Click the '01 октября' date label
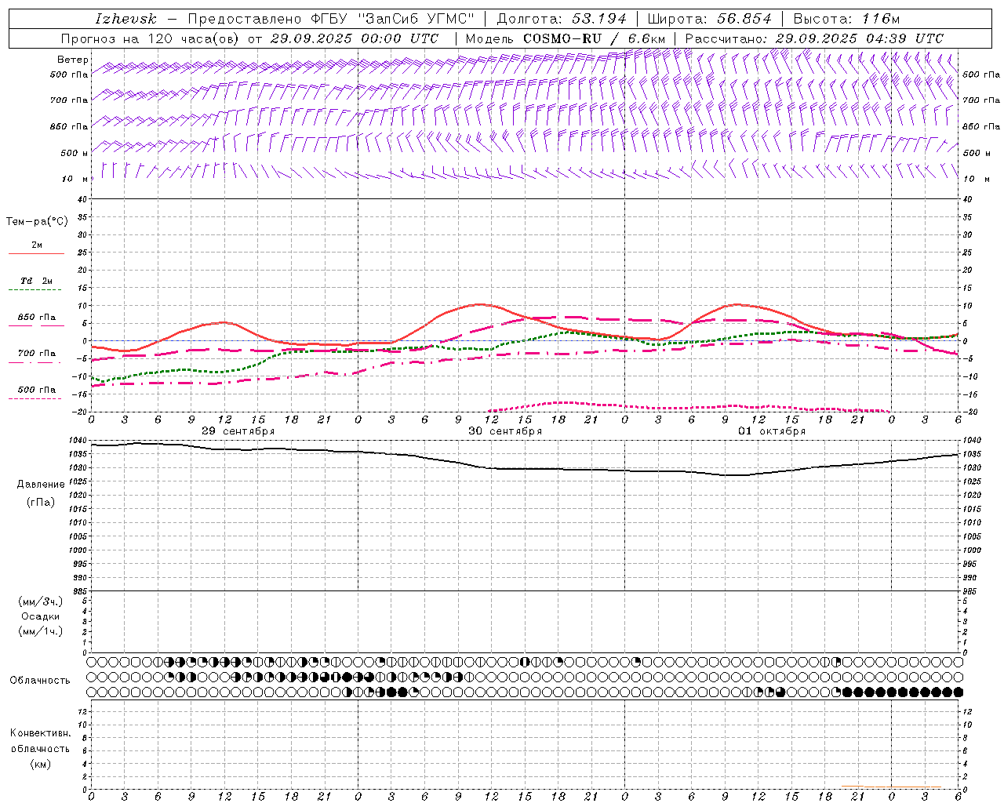The height and width of the screenshot is (803, 1004). pos(772,431)
